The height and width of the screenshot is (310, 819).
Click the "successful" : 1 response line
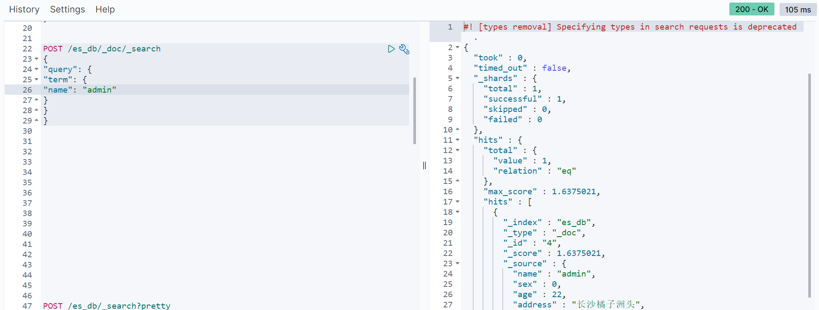pyautogui.click(x=524, y=99)
